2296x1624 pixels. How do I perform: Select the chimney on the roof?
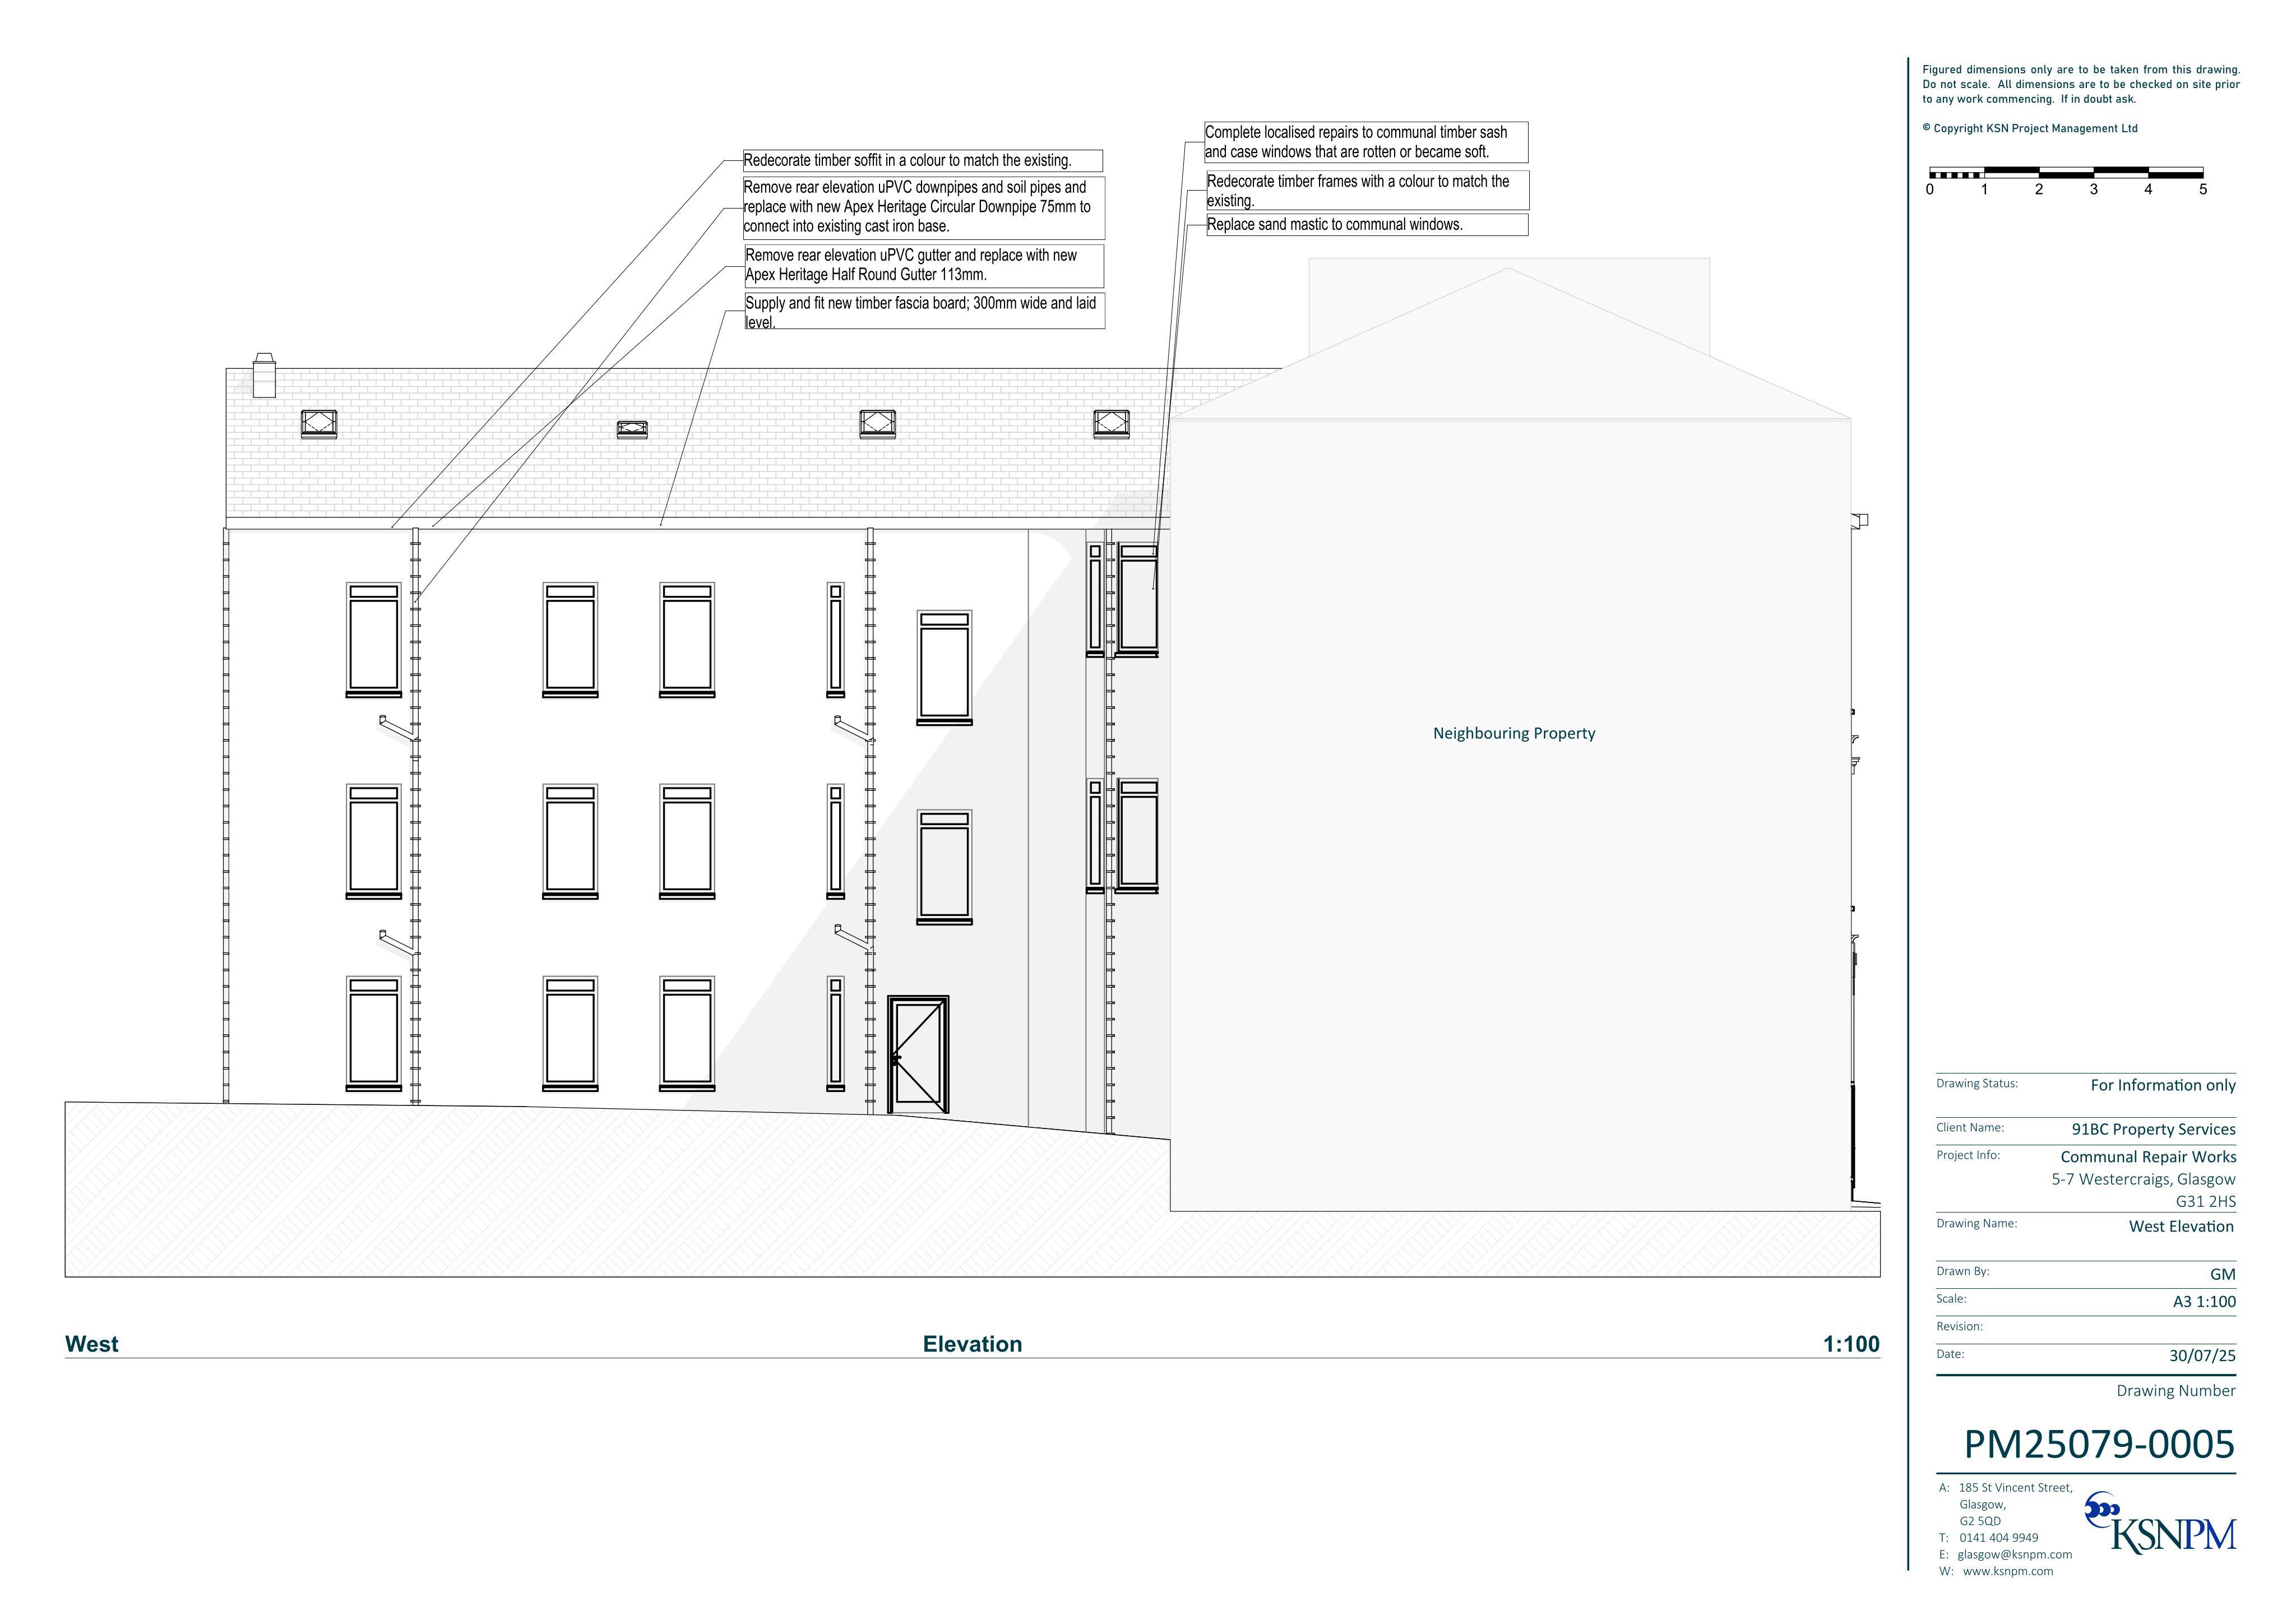point(264,375)
